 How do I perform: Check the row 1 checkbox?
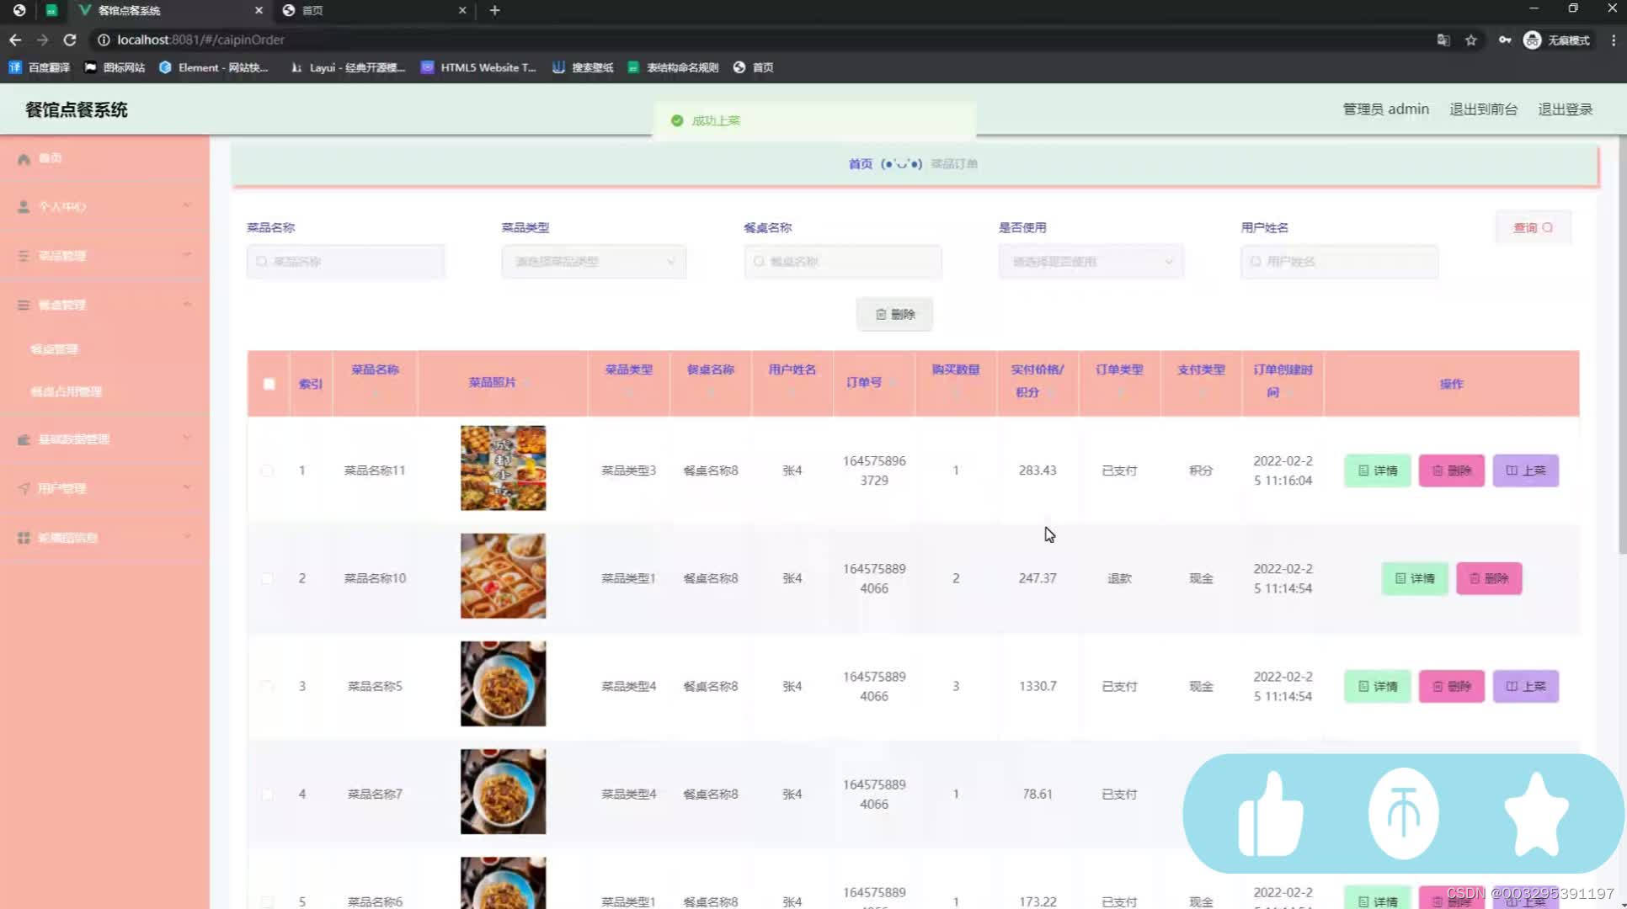[267, 470]
